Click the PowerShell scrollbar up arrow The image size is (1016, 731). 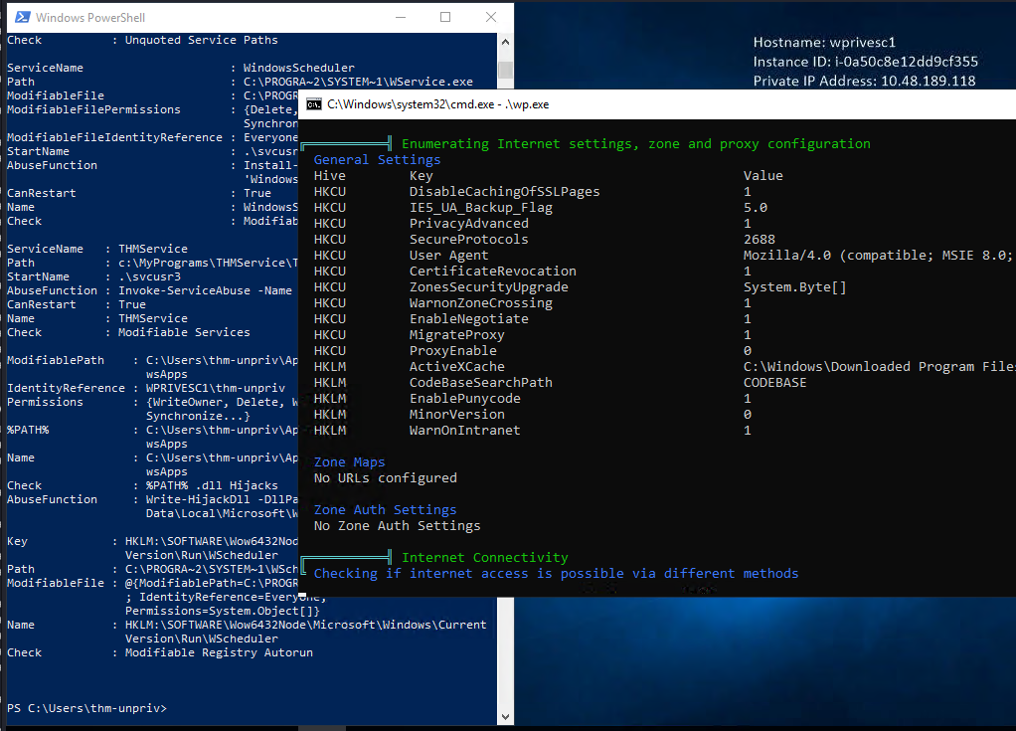coord(506,41)
